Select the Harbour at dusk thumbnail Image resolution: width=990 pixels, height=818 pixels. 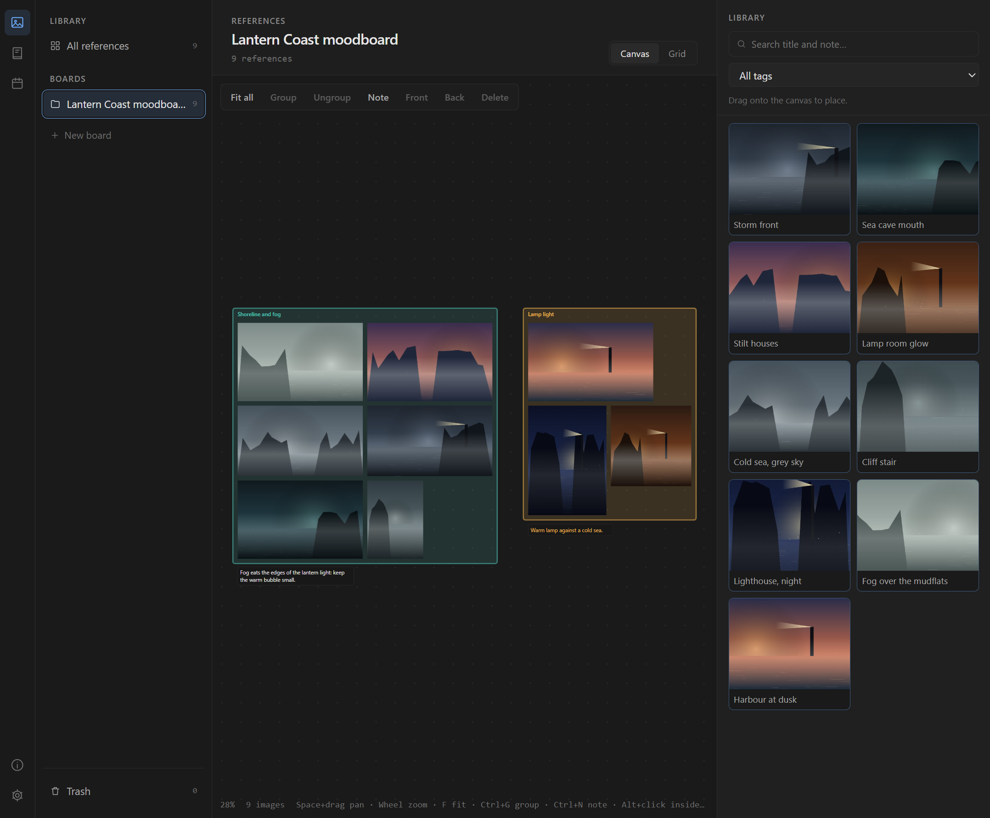tap(789, 654)
